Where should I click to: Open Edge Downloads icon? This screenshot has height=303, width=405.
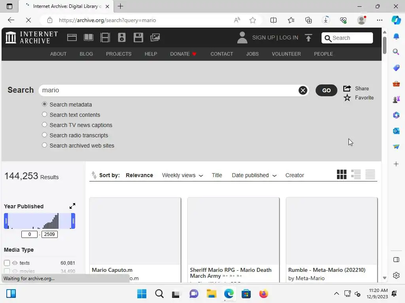[326, 20]
